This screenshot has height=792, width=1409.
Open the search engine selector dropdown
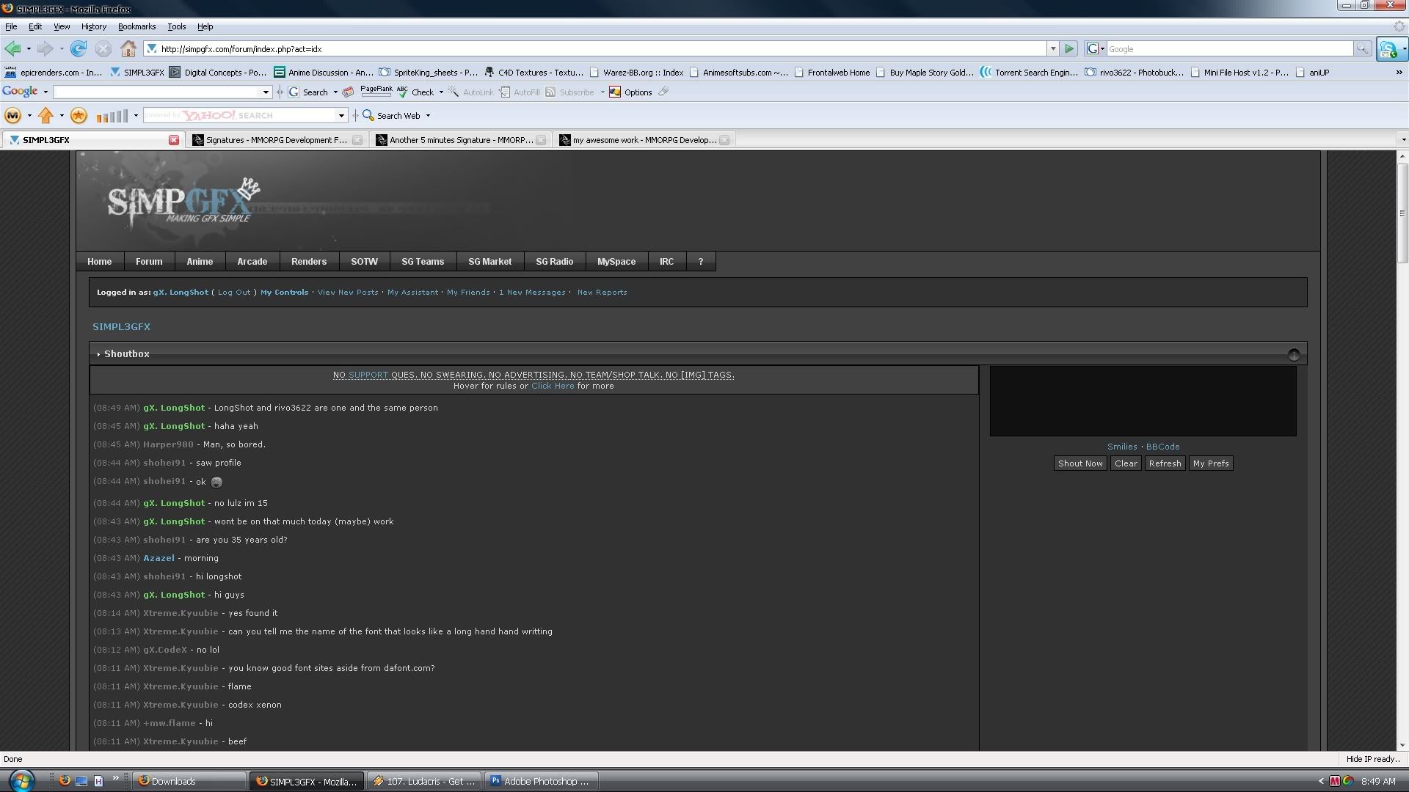click(1096, 49)
